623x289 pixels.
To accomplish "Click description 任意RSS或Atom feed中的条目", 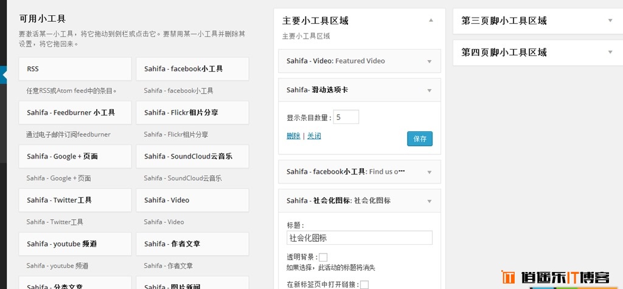I will pos(72,91).
